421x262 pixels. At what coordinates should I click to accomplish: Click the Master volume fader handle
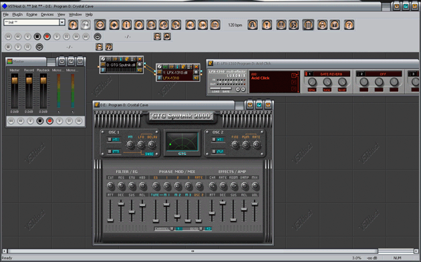(x=15, y=80)
